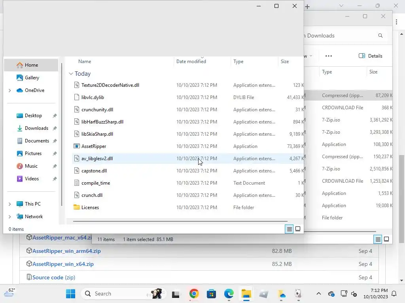Open the Music quick access folder
Image resolution: width=405 pixels, height=303 pixels.
pos(31,166)
